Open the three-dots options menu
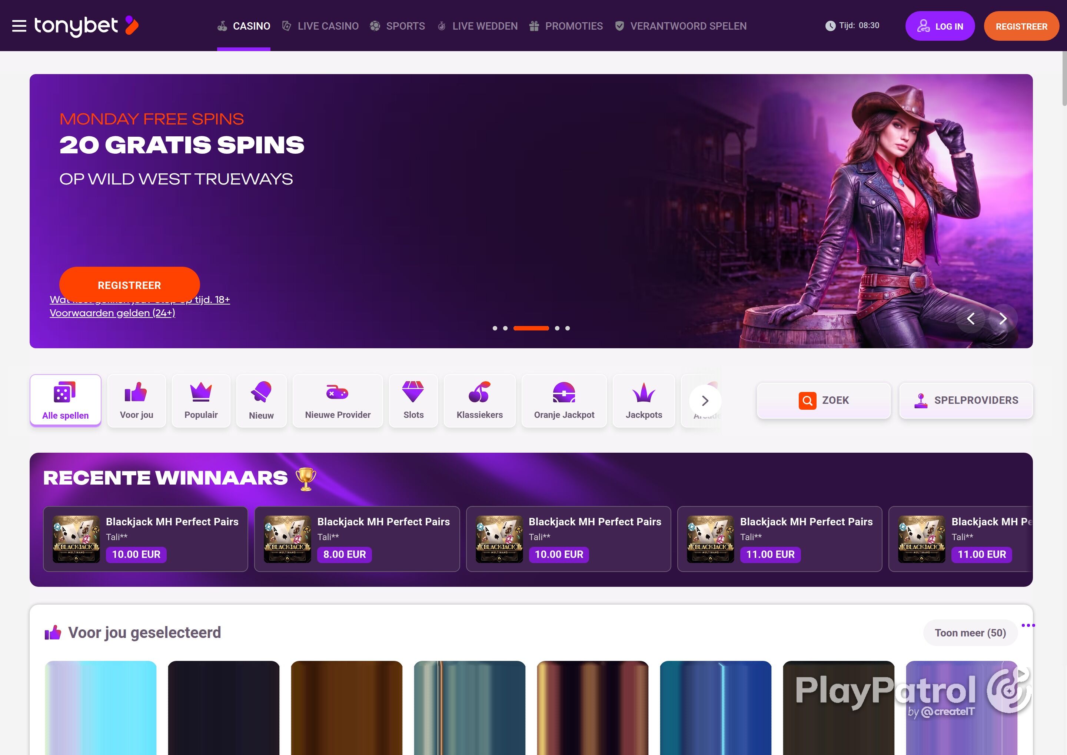 coord(1028,625)
